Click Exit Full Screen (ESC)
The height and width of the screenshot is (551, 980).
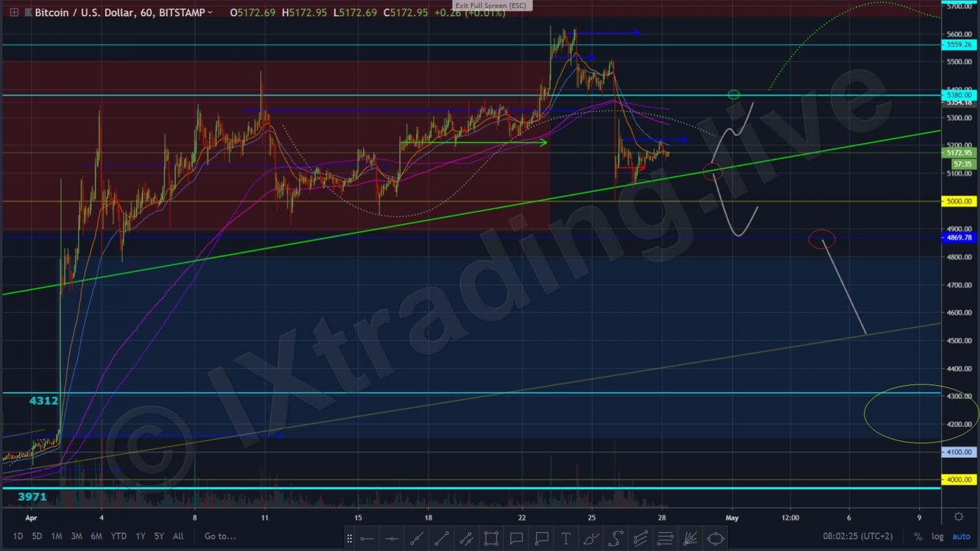point(491,5)
